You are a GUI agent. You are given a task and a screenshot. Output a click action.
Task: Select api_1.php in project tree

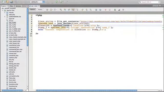point(12,23)
